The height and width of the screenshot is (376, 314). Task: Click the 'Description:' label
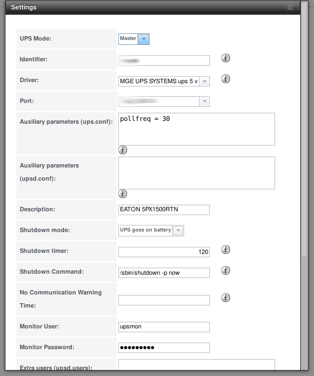(37, 209)
